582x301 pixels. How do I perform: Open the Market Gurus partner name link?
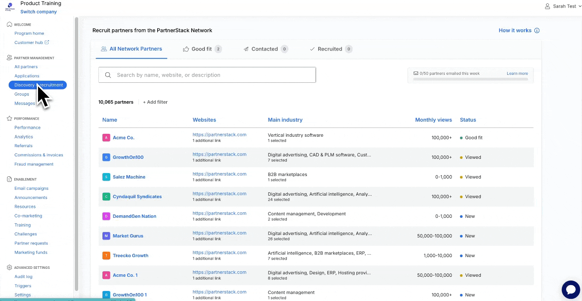[128, 236]
